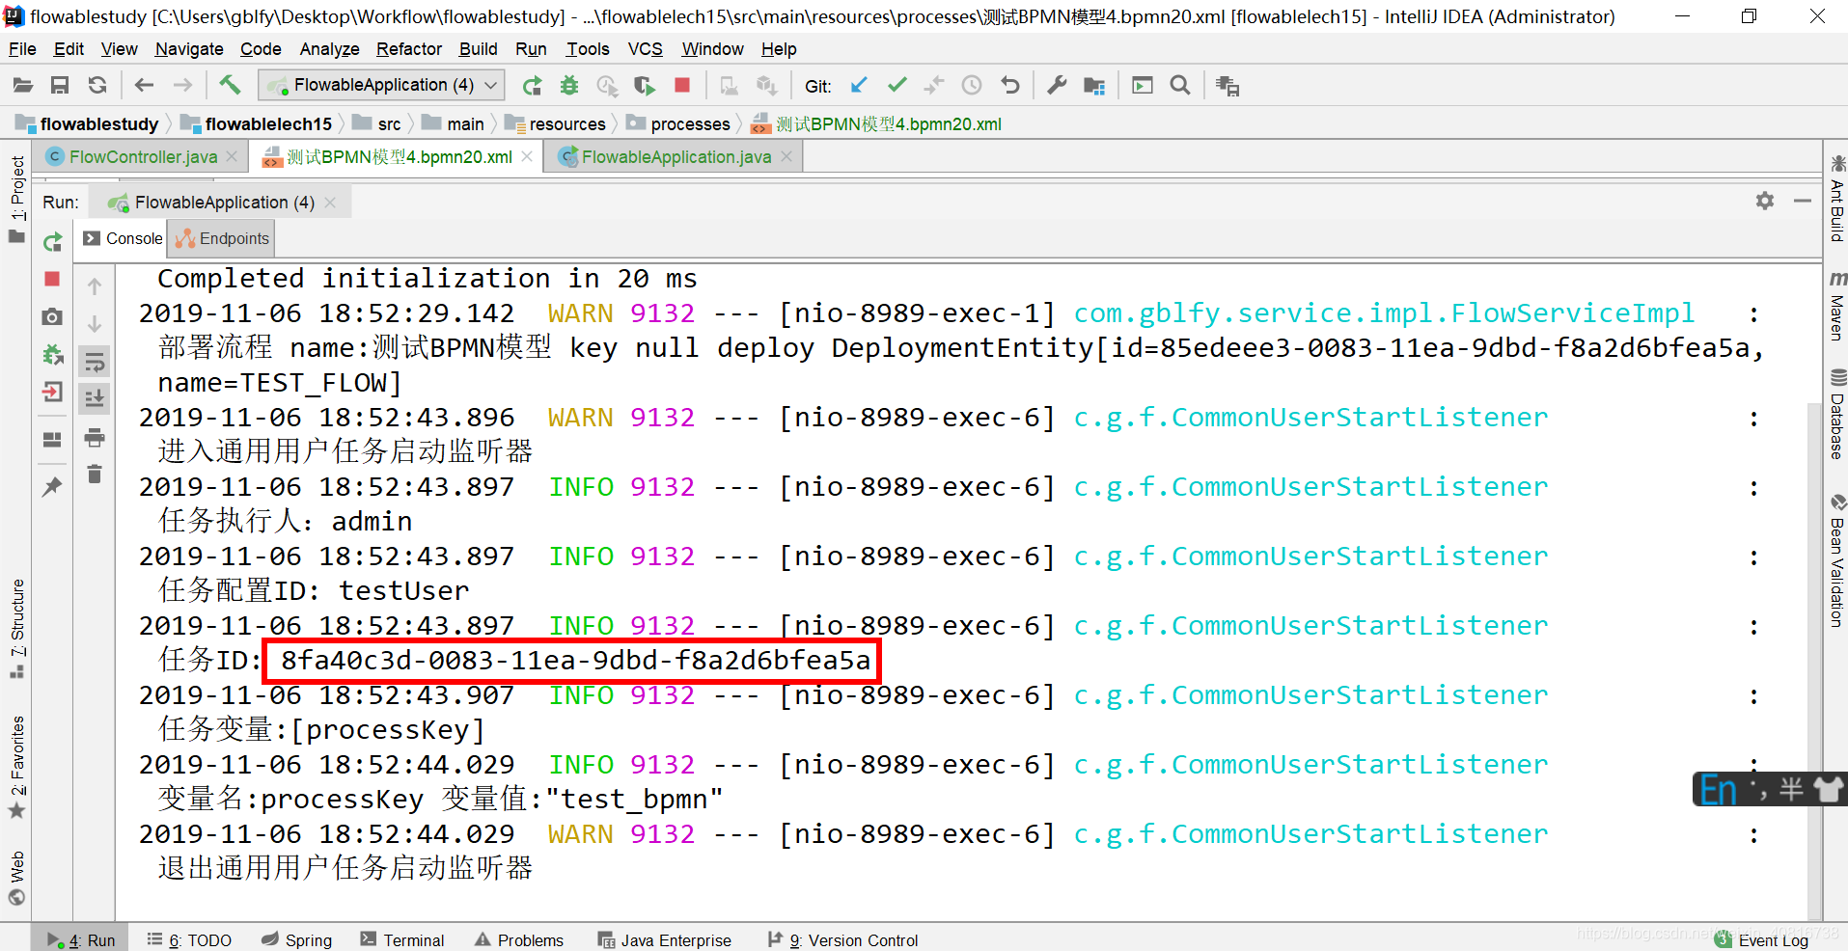Open the Database side panel

click(x=1837, y=416)
